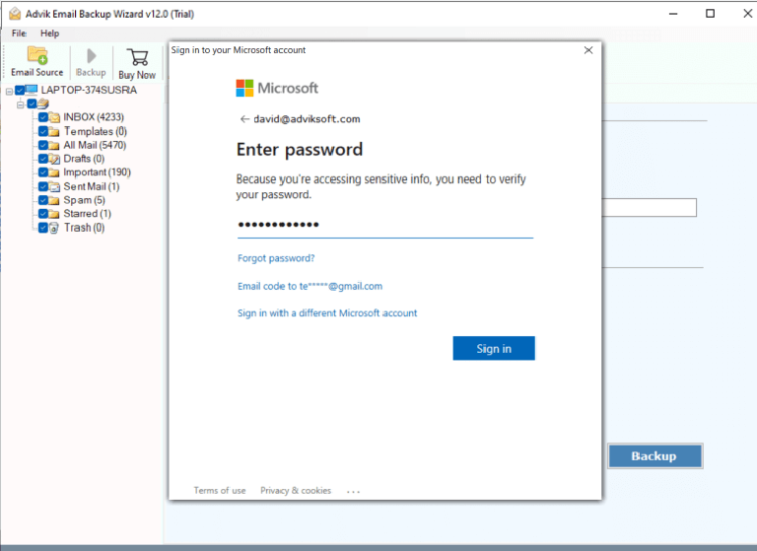Click the All Mail folder icon

point(54,145)
